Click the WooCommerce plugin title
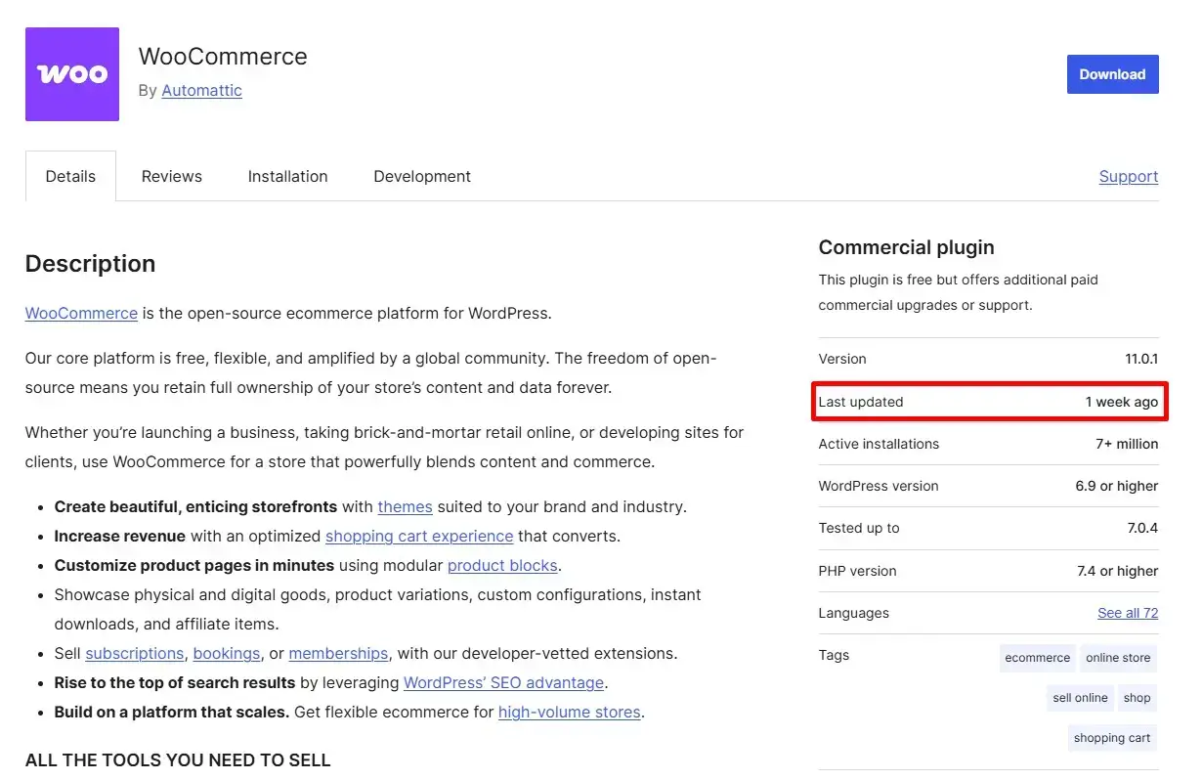This screenshot has width=1202, height=780. pos(223,57)
